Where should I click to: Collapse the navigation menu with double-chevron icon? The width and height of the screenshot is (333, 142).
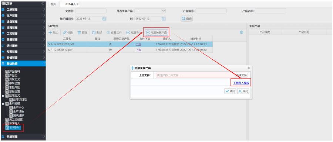click(x=43, y=4)
